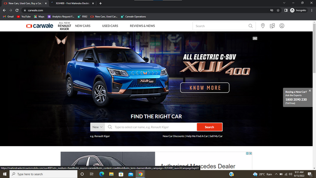The width and height of the screenshot is (316, 178).
Task: Open the Maps bookmark
Action: [39, 16]
